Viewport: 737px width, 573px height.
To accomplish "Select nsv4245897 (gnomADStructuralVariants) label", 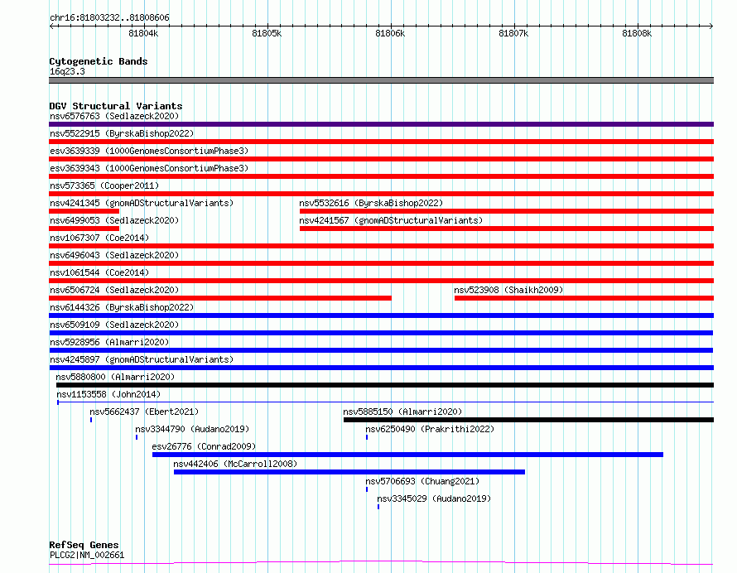I will (142, 359).
